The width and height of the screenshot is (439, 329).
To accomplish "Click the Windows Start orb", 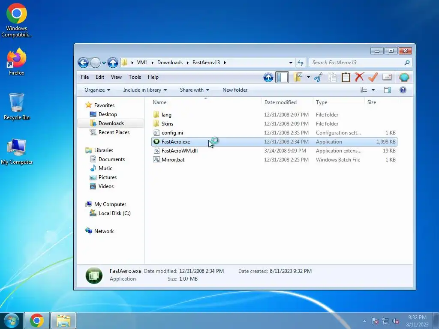I will 12,320.
